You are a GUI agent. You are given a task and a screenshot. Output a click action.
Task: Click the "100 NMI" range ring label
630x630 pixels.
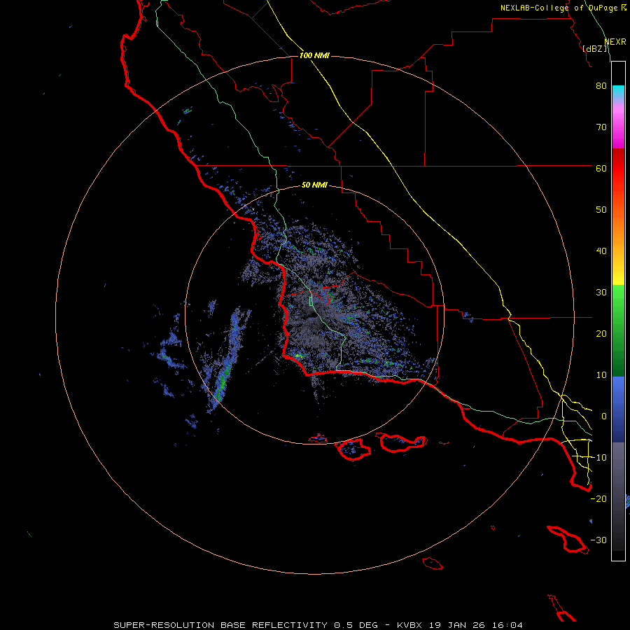click(314, 55)
